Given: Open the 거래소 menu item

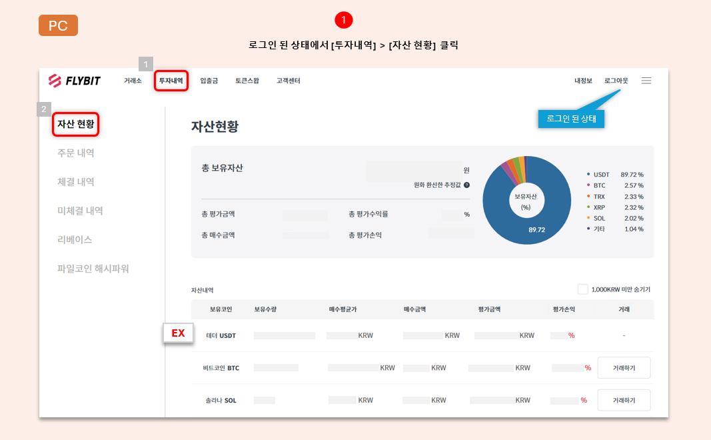Looking at the screenshot, I should coord(132,81).
